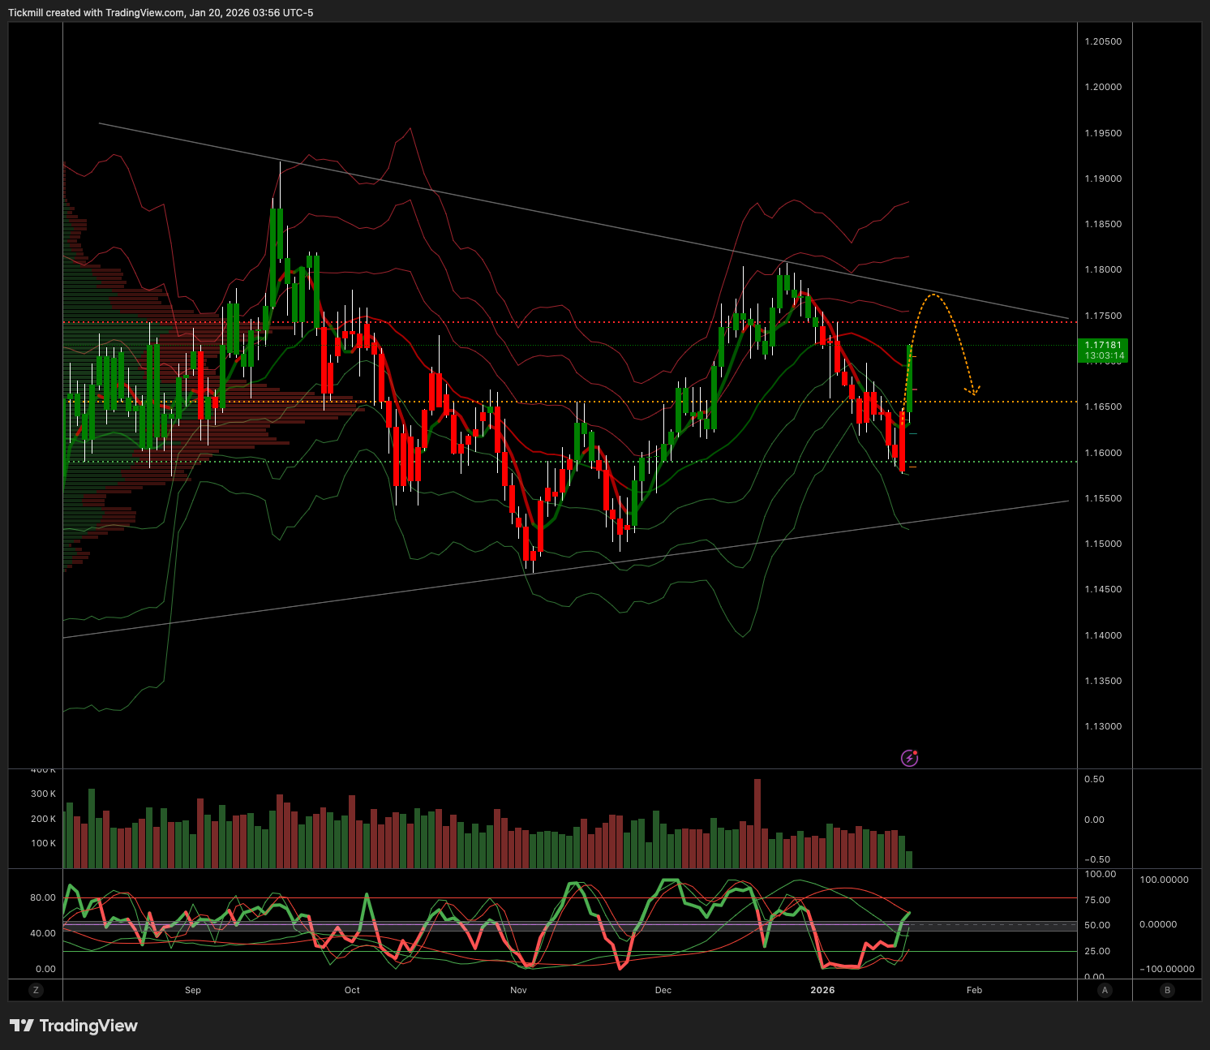Click the TradingView logo

(x=74, y=1026)
